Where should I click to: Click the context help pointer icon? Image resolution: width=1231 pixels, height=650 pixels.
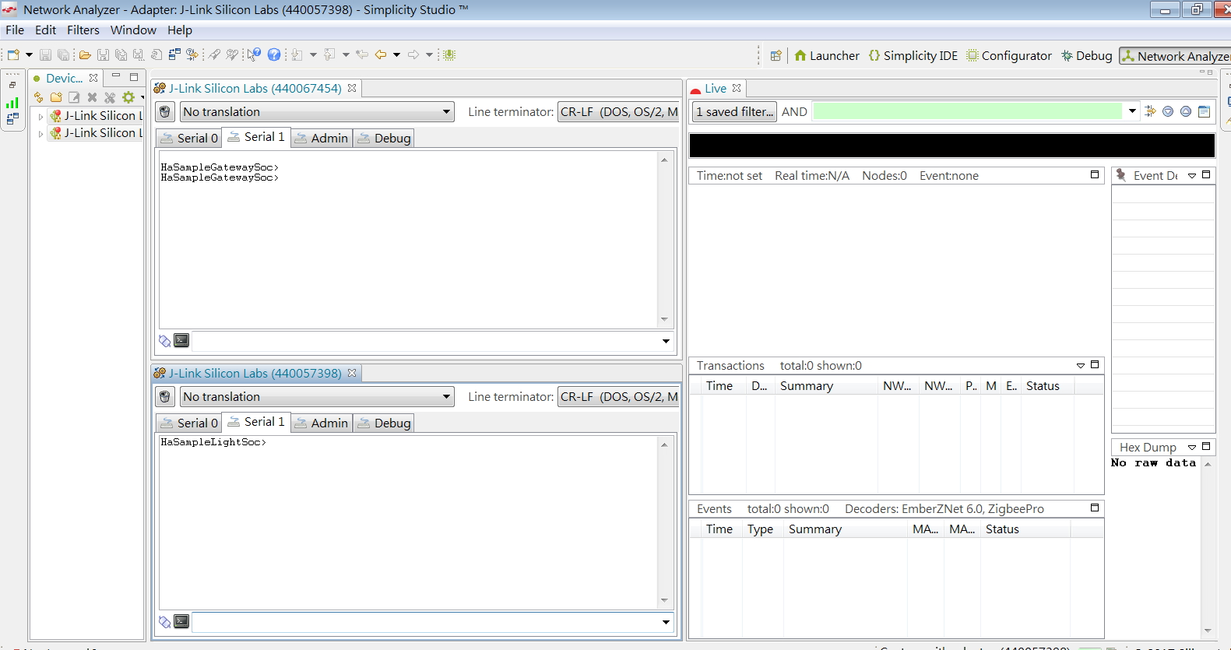point(254,54)
